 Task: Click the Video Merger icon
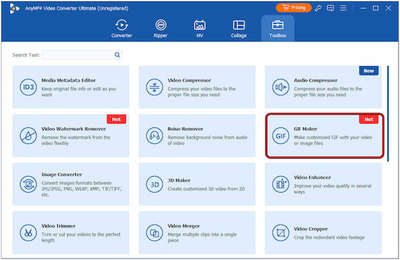155,233
